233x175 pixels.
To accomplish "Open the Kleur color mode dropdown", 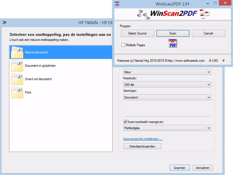I will pyautogui.click(x=167, y=72).
